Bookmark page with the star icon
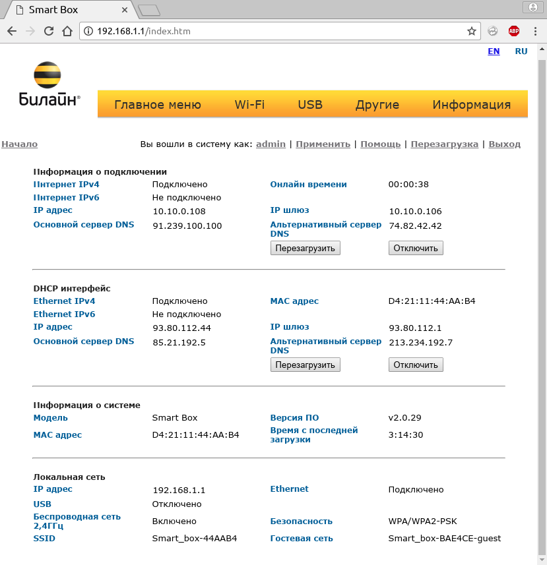 pos(471,32)
